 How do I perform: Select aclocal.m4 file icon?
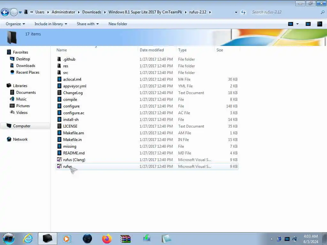click(x=59, y=79)
